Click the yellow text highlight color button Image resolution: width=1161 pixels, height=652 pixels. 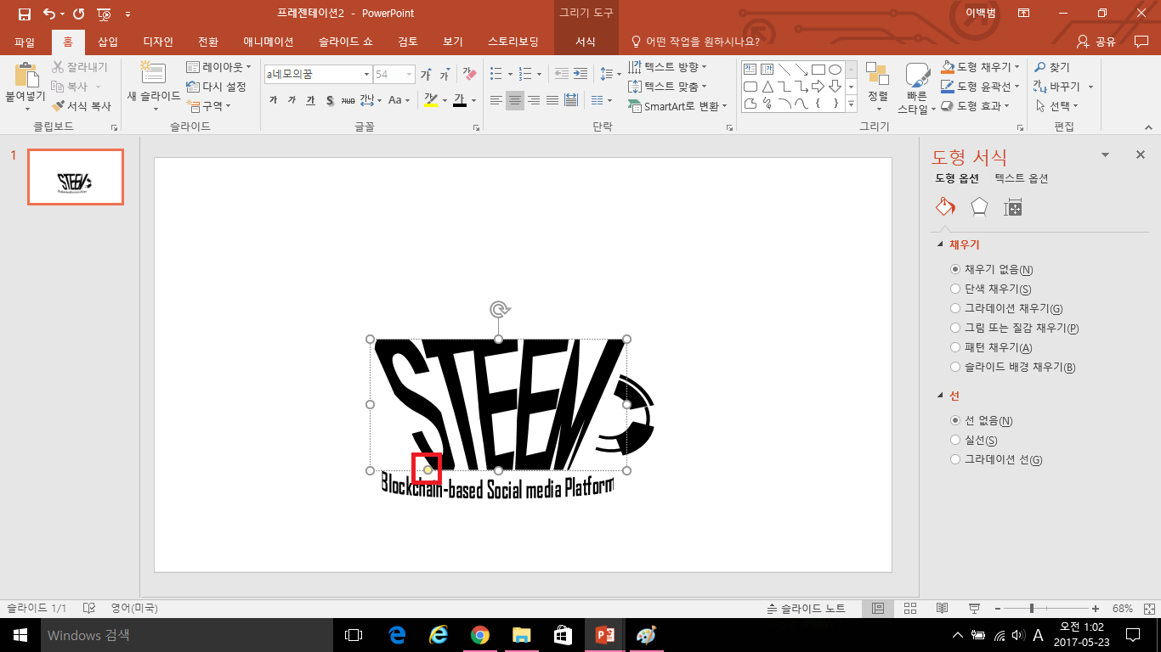click(x=430, y=100)
